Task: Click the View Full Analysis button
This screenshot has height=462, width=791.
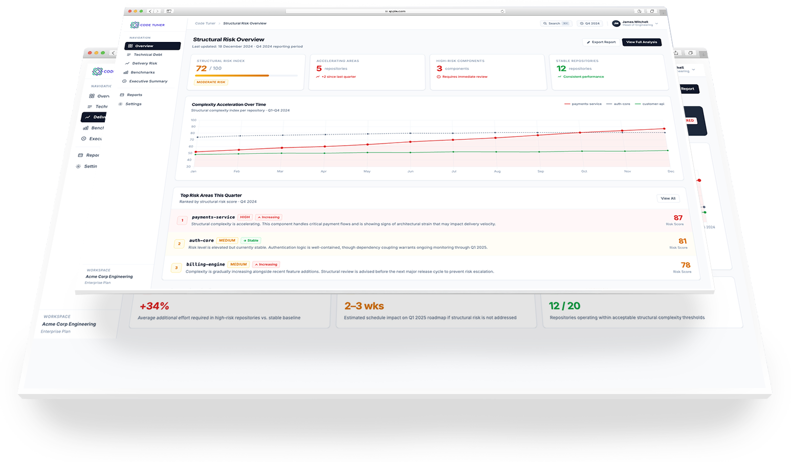Action: (x=642, y=42)
